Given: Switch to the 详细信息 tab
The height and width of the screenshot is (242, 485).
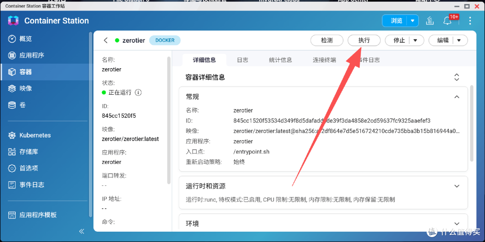Looking at the screenshot, I should point(204,60).
